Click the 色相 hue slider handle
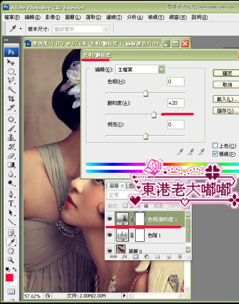The height and width of the screenshot is (304, 239). pyautogui.click(x=145, y=93)
